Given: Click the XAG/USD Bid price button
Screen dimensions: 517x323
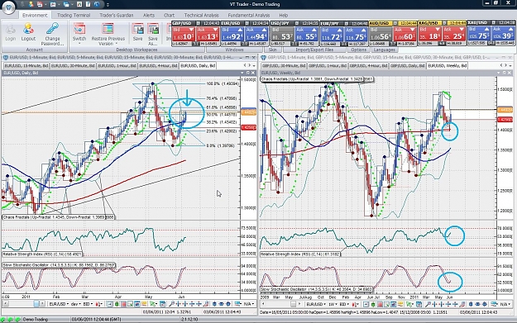Looking at the screenshot, I should coord(429,34).
